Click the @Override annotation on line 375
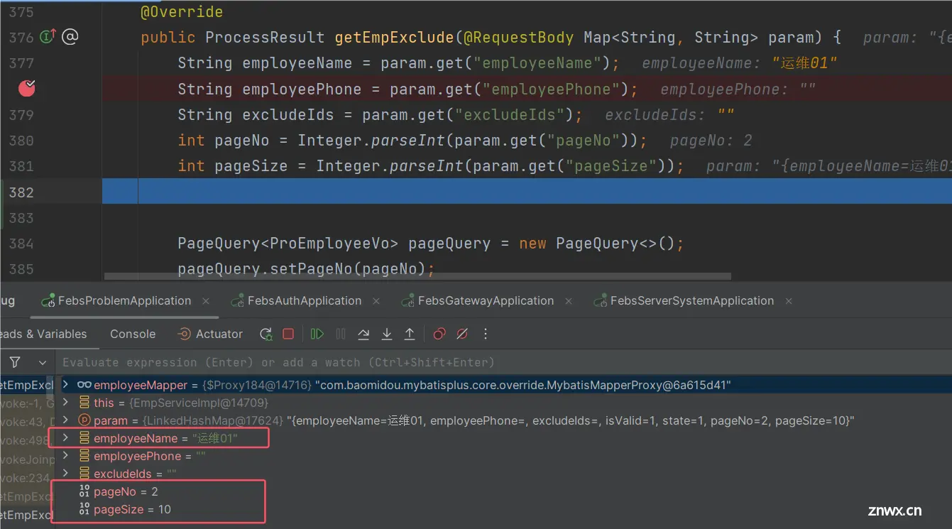This screenshot has height=529, width=952. pyautogui.click(x=182, y=12)
